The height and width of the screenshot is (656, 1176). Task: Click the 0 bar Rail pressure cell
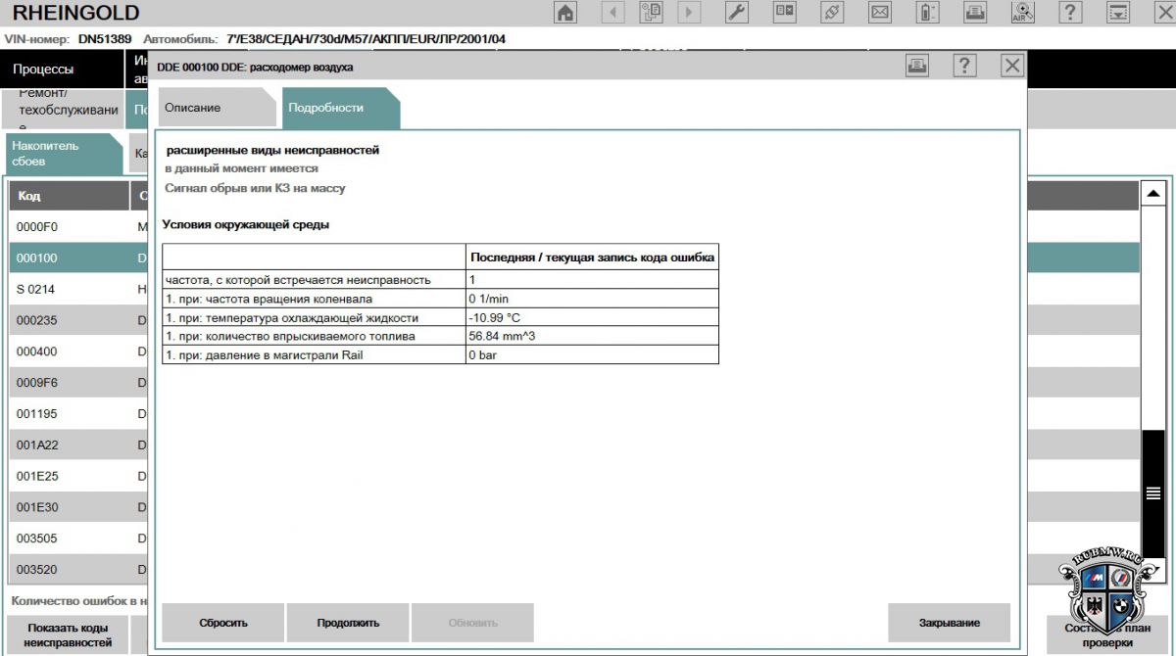tap(592, 354)
